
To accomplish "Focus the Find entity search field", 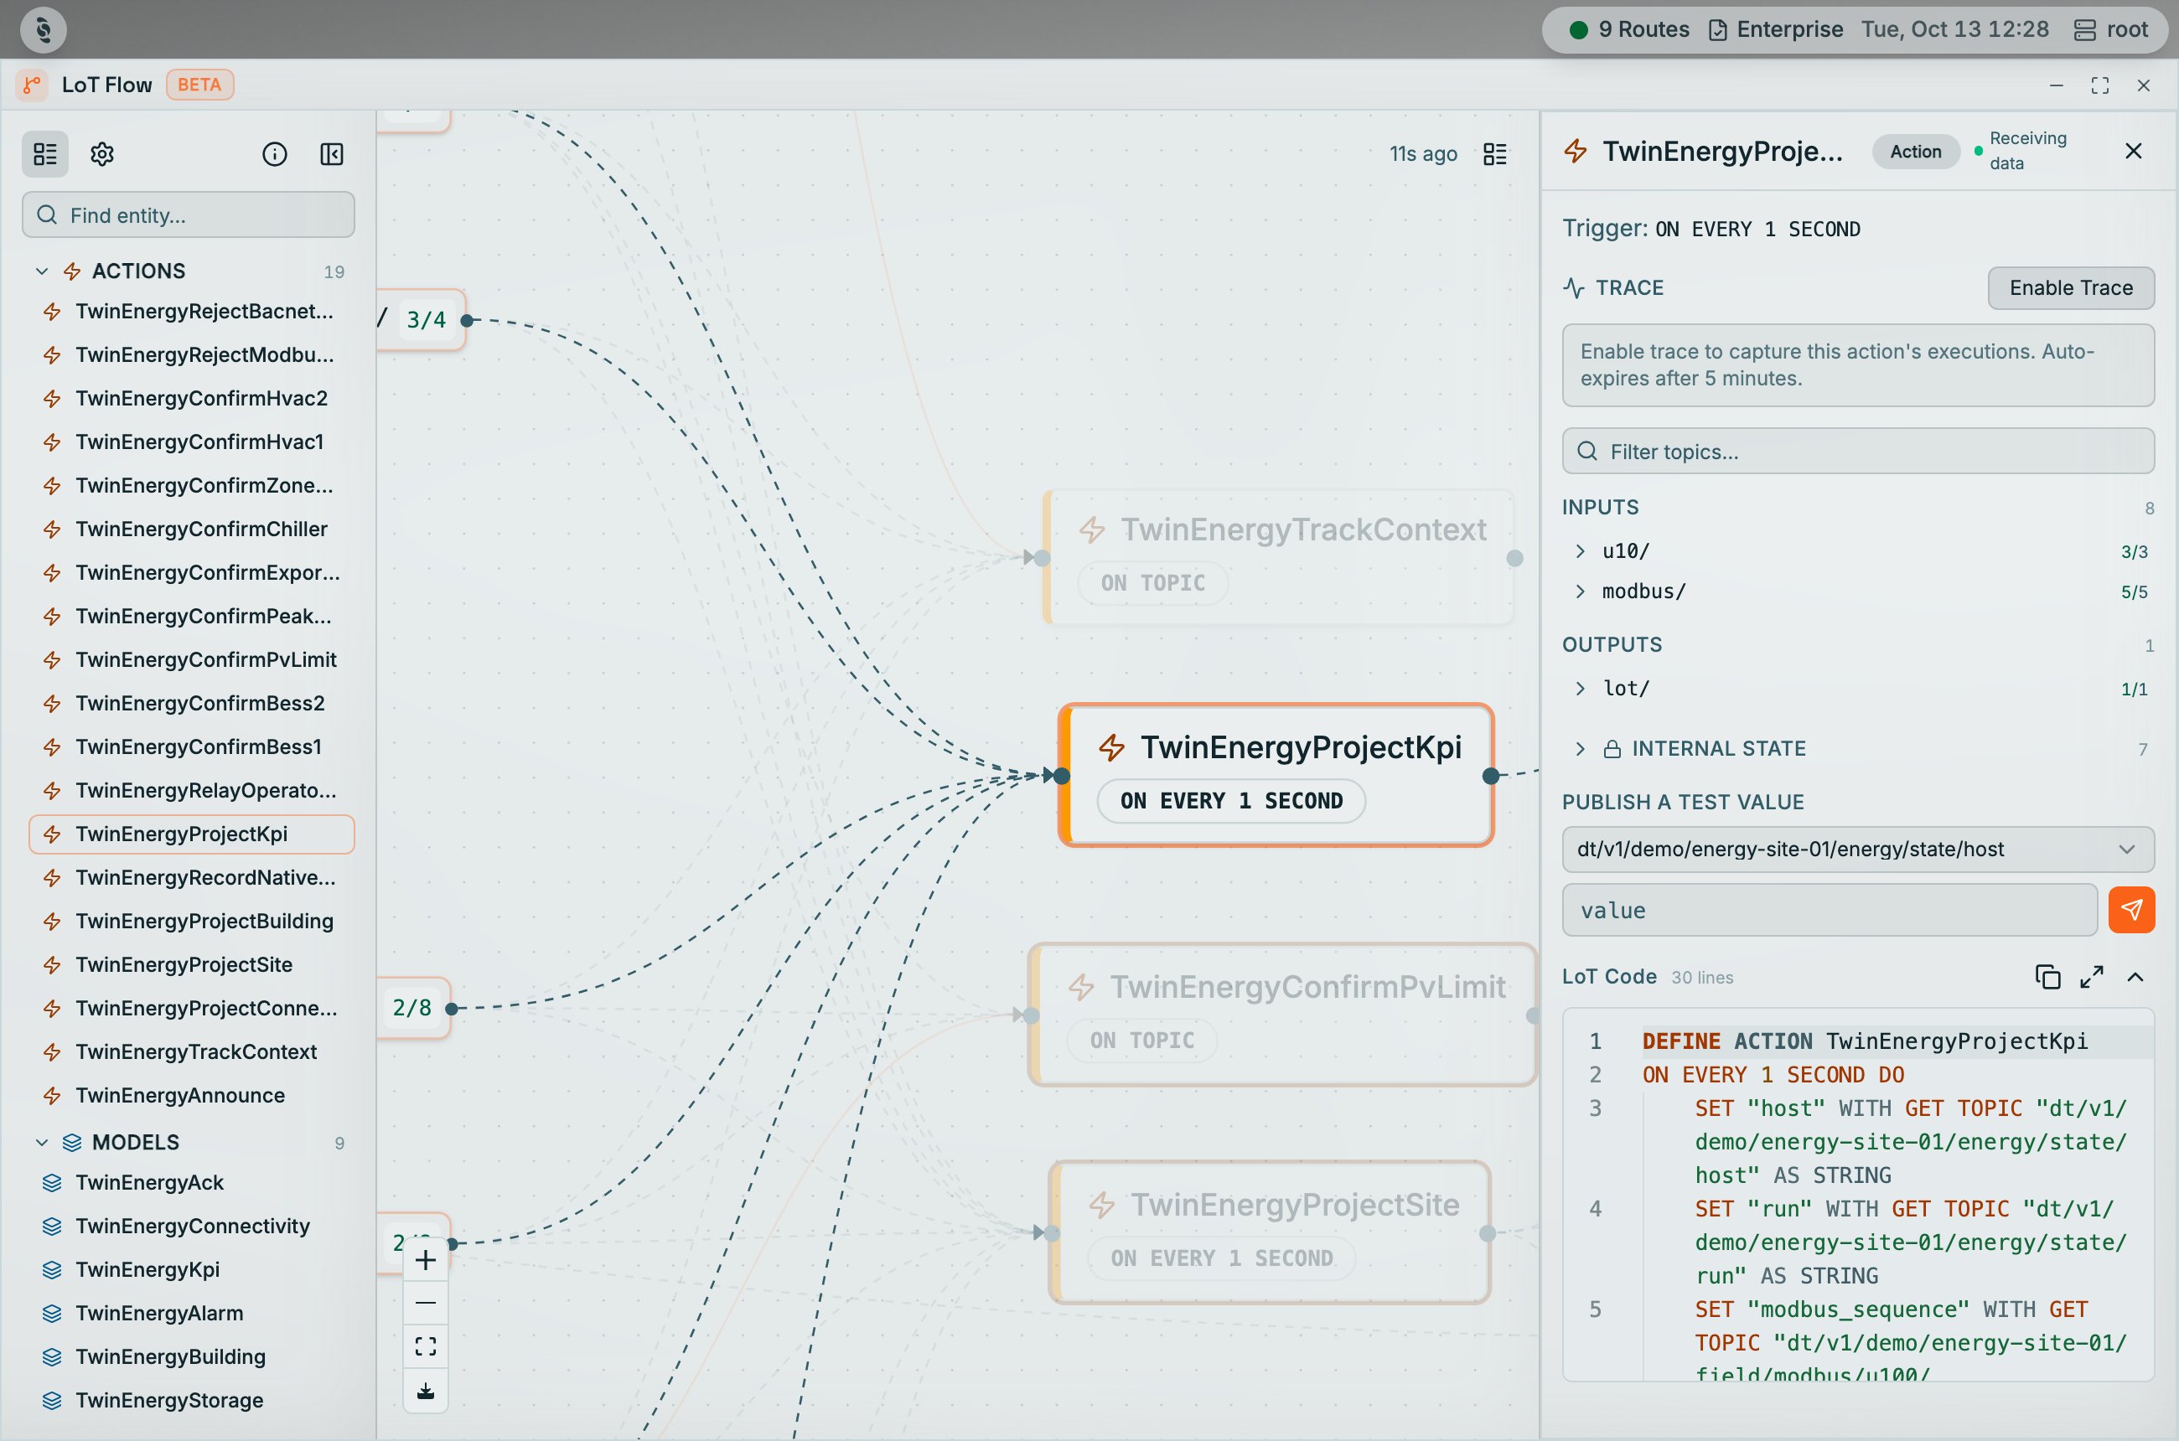I will pyautogui.click(x=189, y=214).
